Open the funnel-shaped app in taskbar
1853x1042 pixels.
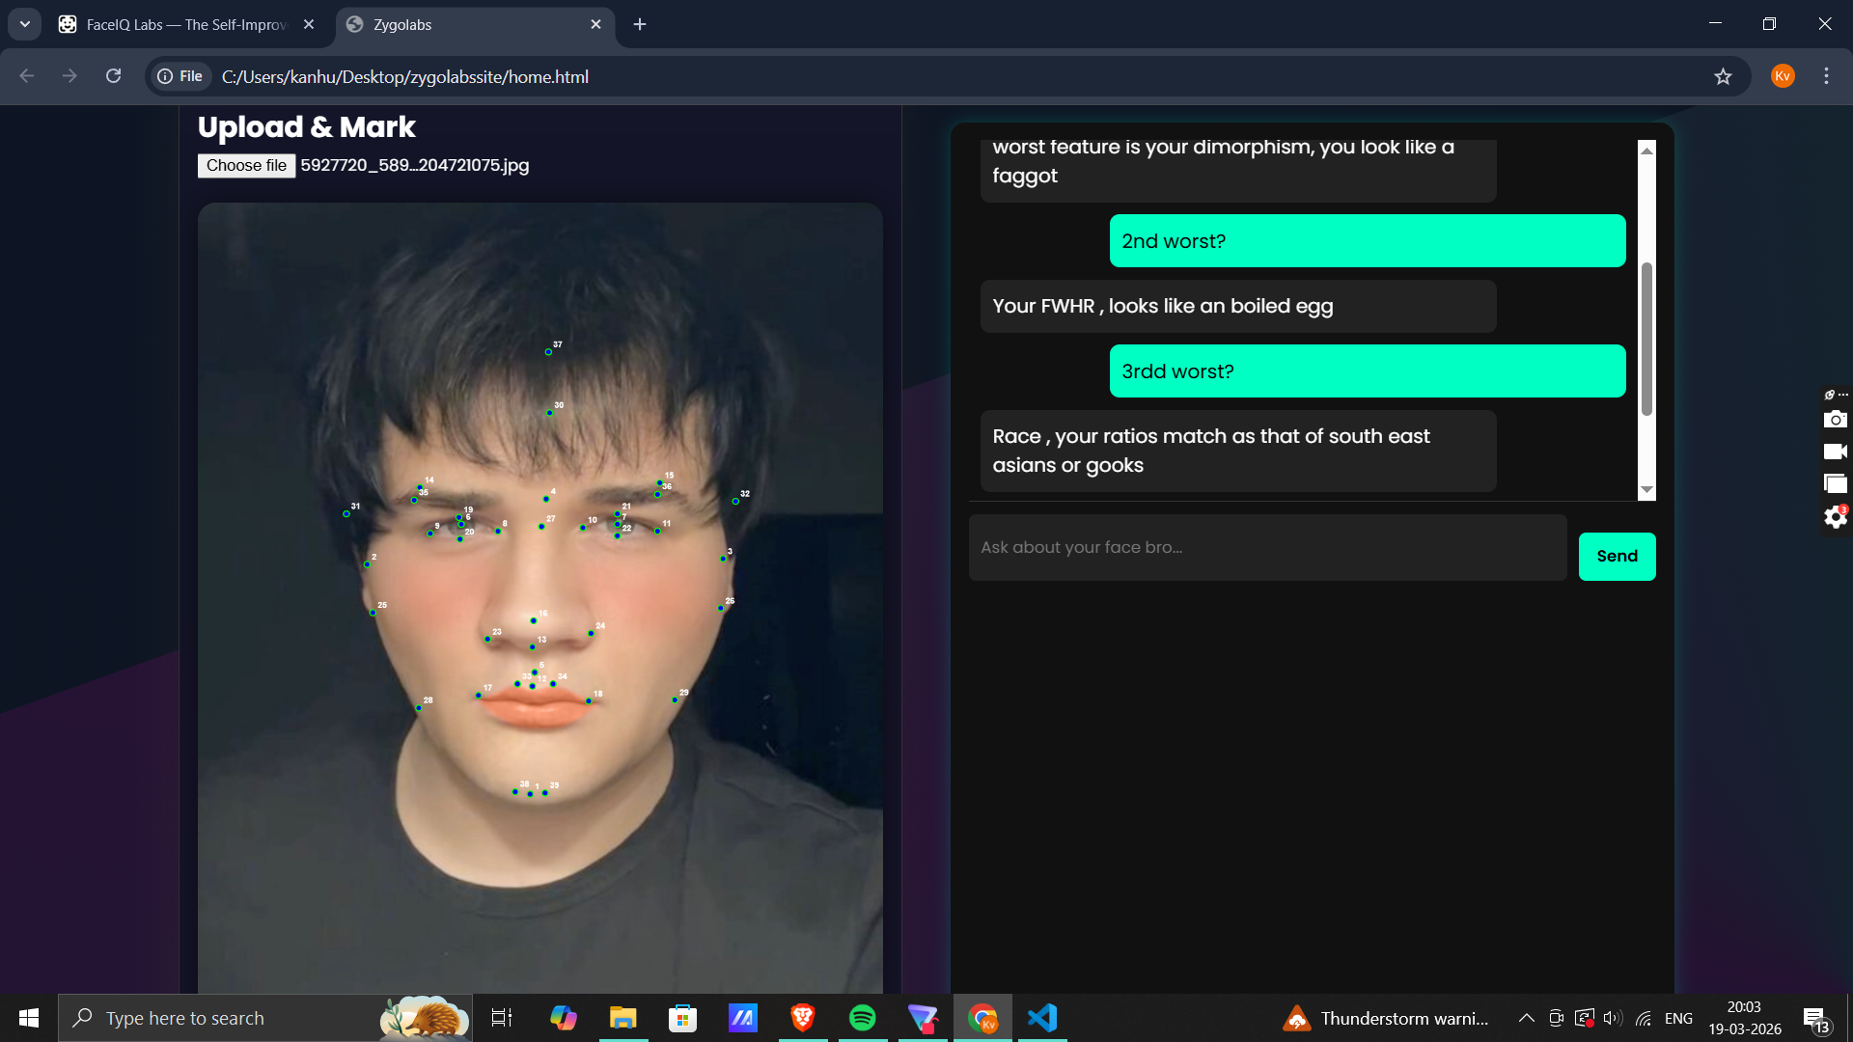[923, 1018]
